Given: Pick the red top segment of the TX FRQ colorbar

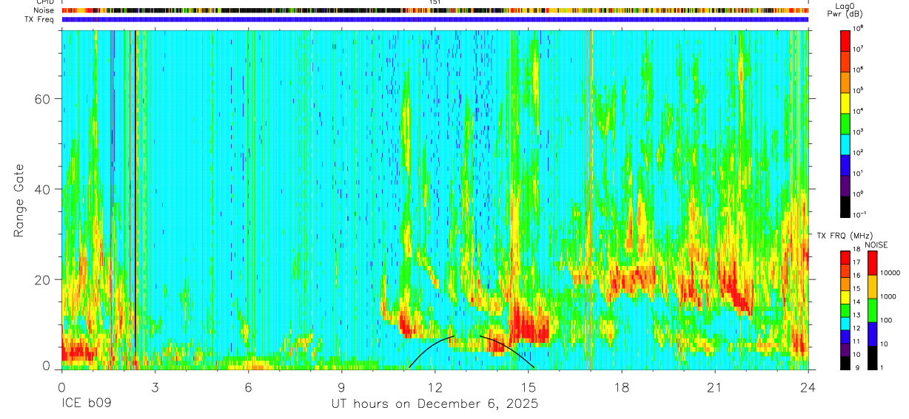Looking at the screenshot, I should 845,257.
